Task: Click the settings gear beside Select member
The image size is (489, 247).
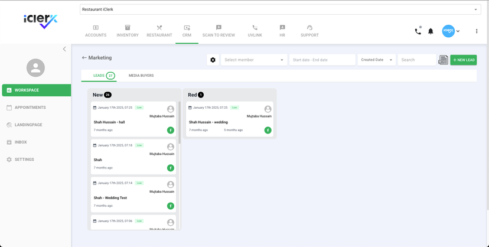Action: pyautogui.click(x=213, y=60)
